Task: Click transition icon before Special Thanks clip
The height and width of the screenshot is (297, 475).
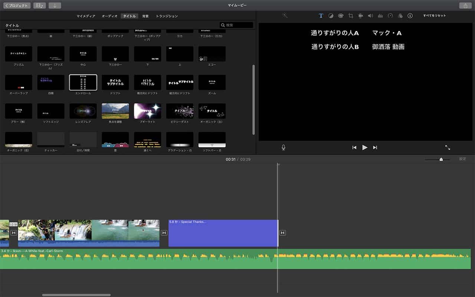Action: pos(164,233)
